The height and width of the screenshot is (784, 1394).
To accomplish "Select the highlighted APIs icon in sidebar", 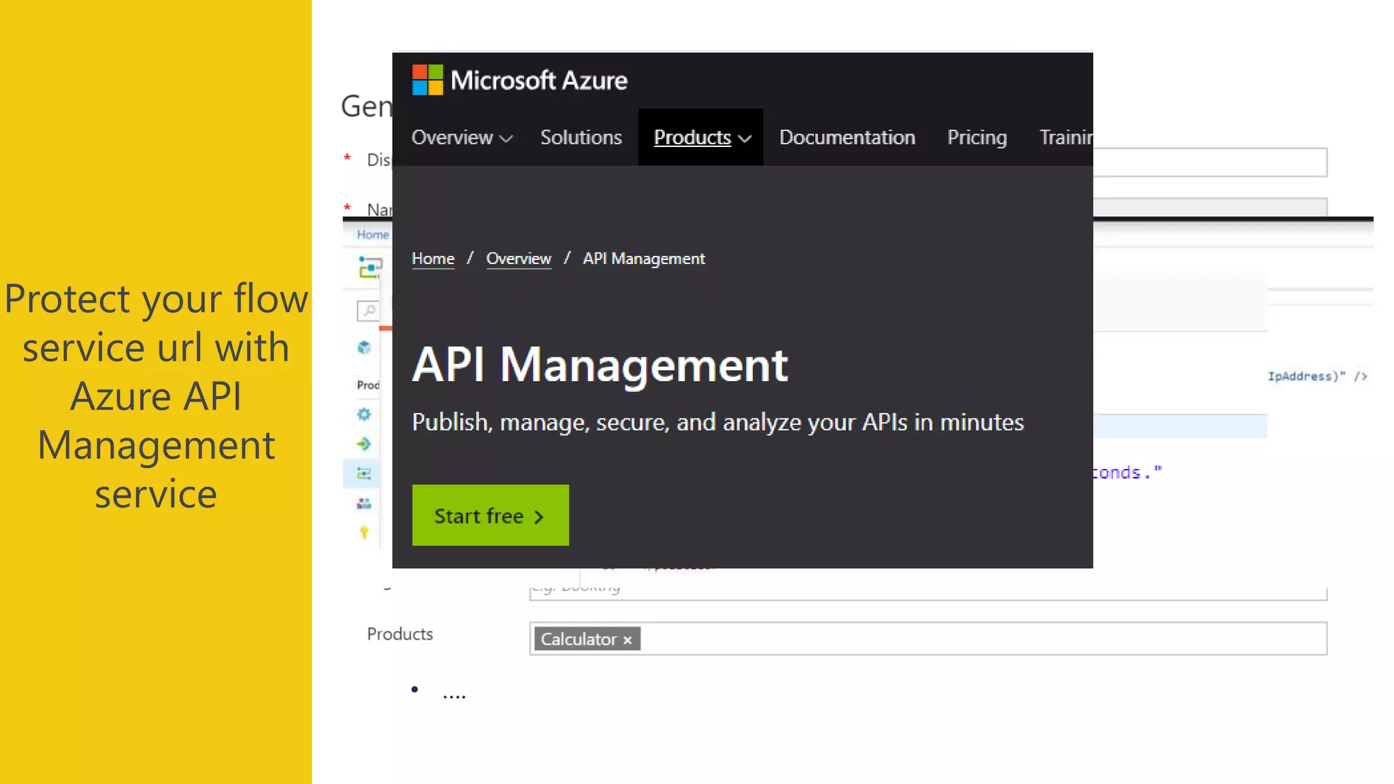I will pos(364,474).
